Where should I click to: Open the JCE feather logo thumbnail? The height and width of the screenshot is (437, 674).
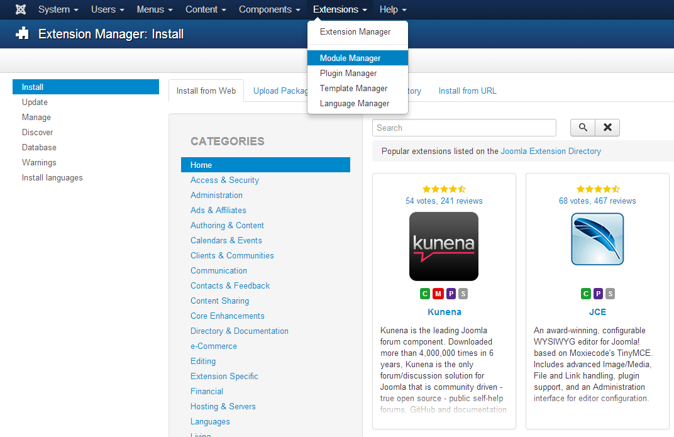click(597, 239)
